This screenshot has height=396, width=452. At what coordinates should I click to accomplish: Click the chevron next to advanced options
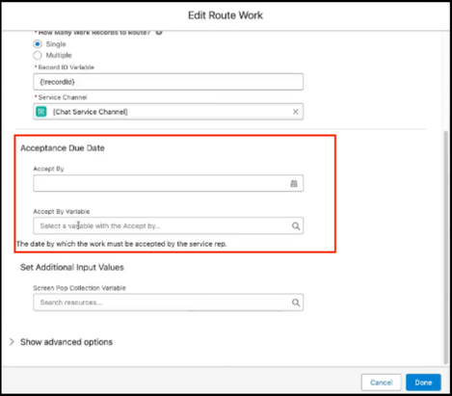(x=12, y=342)
